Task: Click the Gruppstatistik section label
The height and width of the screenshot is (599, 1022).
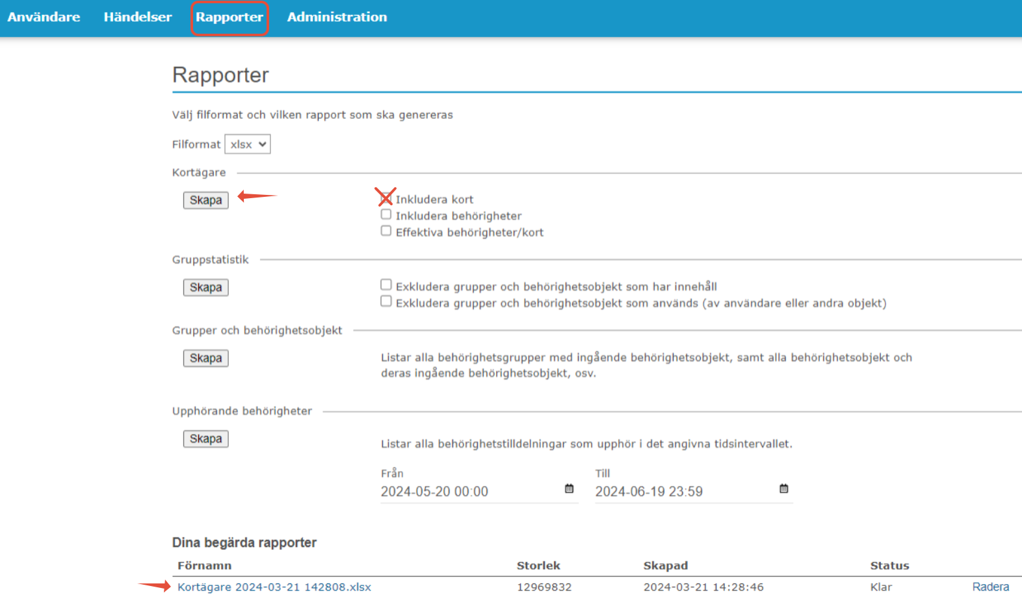Action: (x=211, y=259)
